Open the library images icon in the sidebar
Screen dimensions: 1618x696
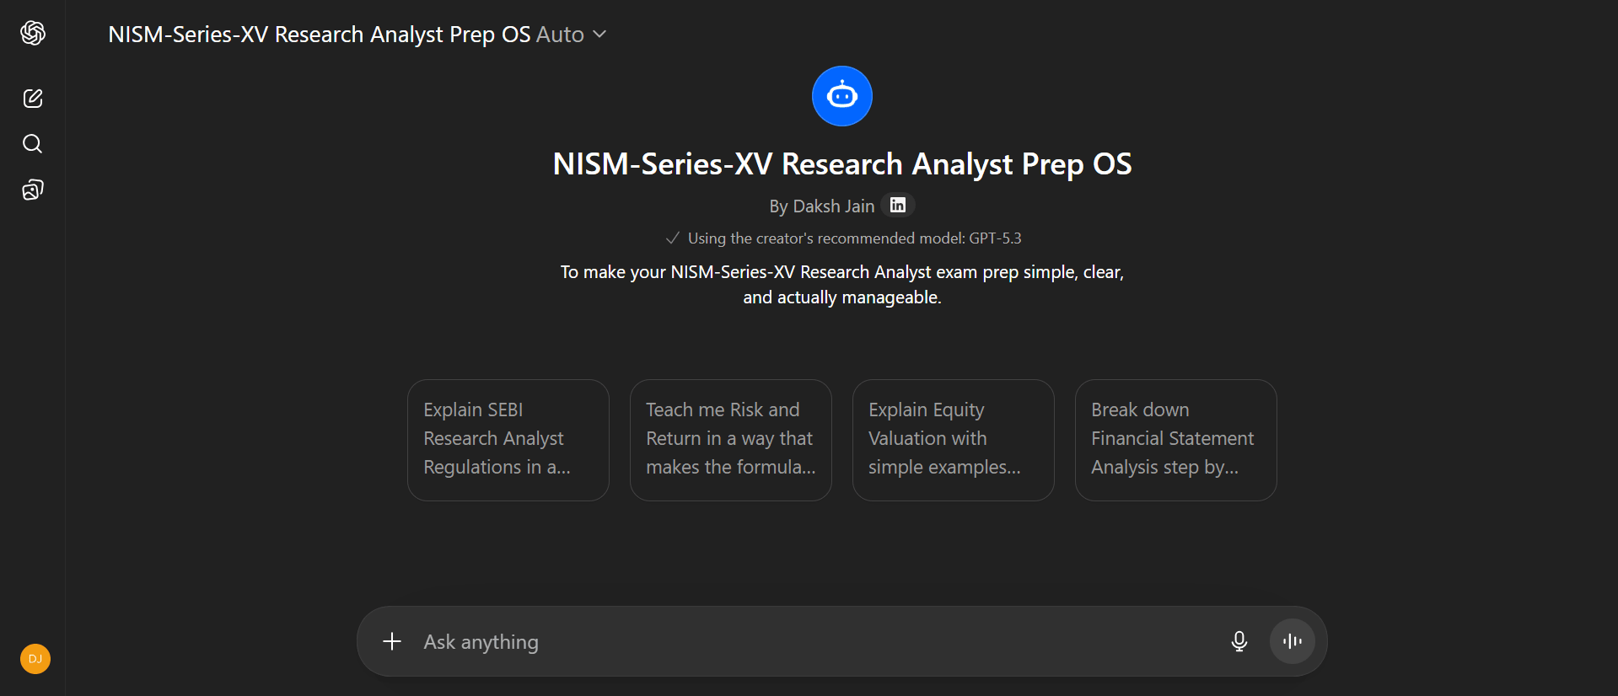pyautogui.click(x=33, y=190)
